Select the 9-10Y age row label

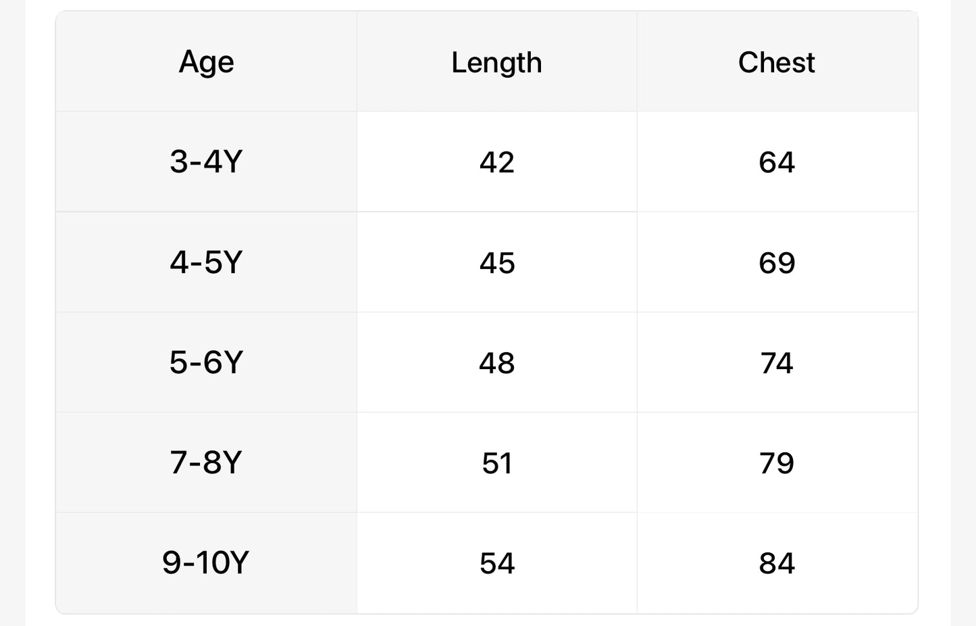coord(206,562)
